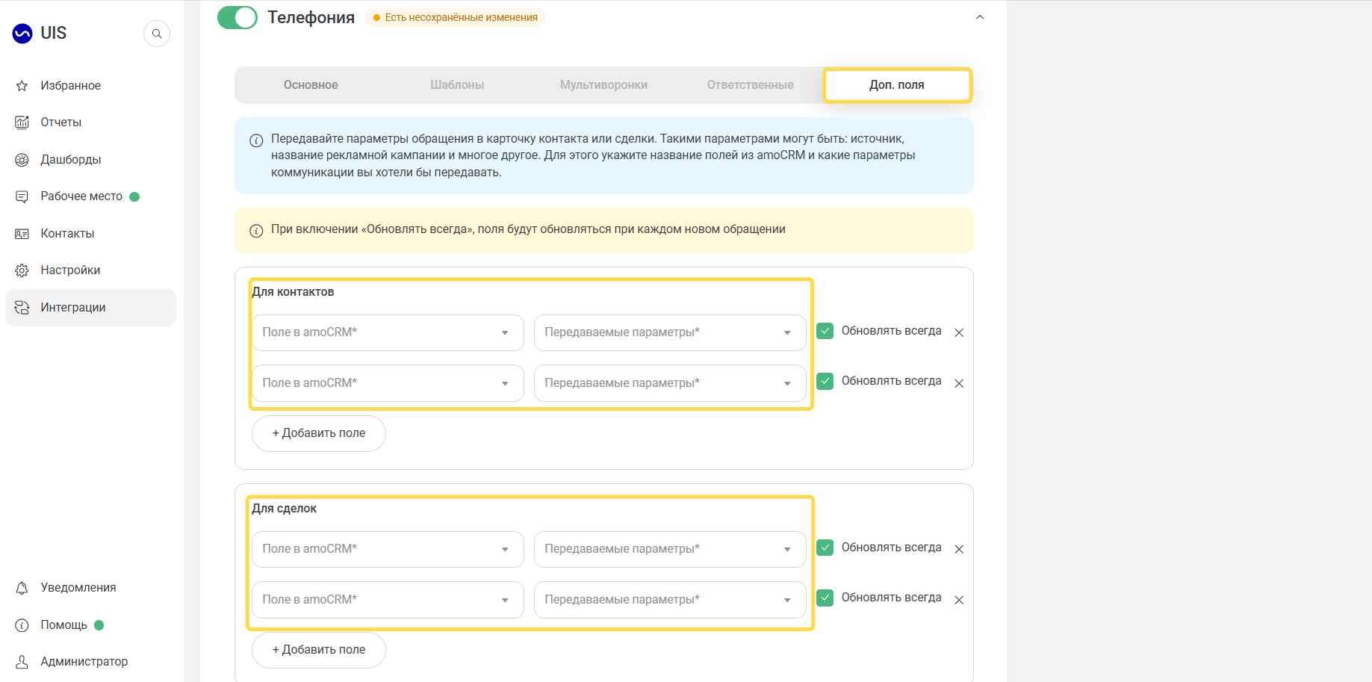Open Контакты card icon
Image resolution: width=1372 pixels, height=682 pixels.
pyautogui.click(x=22, y=234)
